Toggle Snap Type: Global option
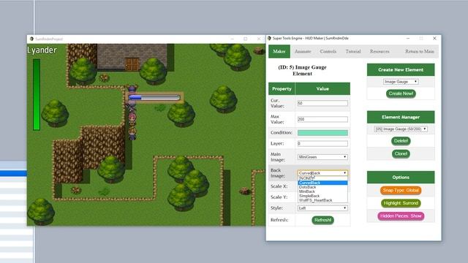468x263 pixels. tap(401, 190)
